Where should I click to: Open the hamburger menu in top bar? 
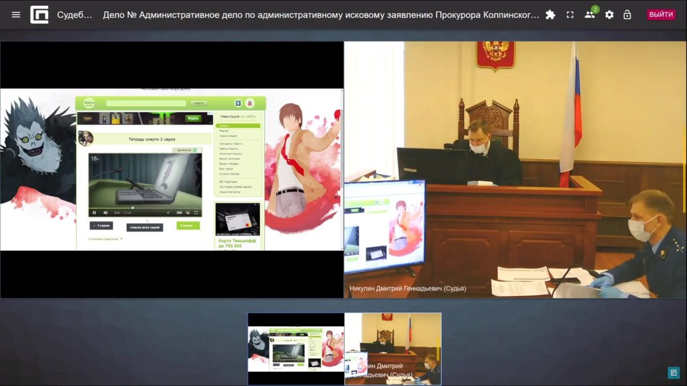click(x=16, y=14)
